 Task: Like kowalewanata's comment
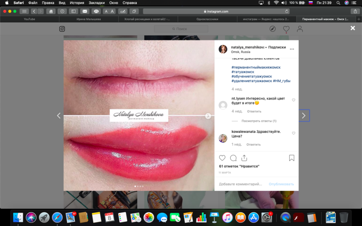(294, 133)
